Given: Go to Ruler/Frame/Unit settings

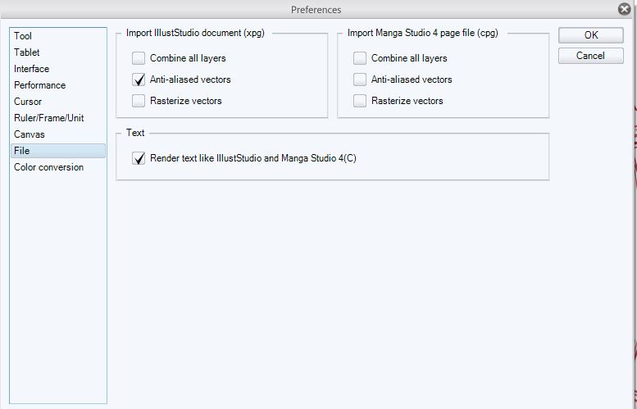Looking at the screenshot, I should 48,118.
